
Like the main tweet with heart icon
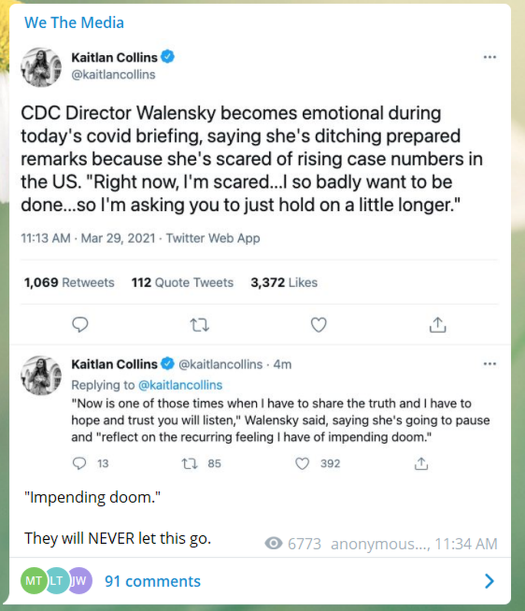coord(319,324)
